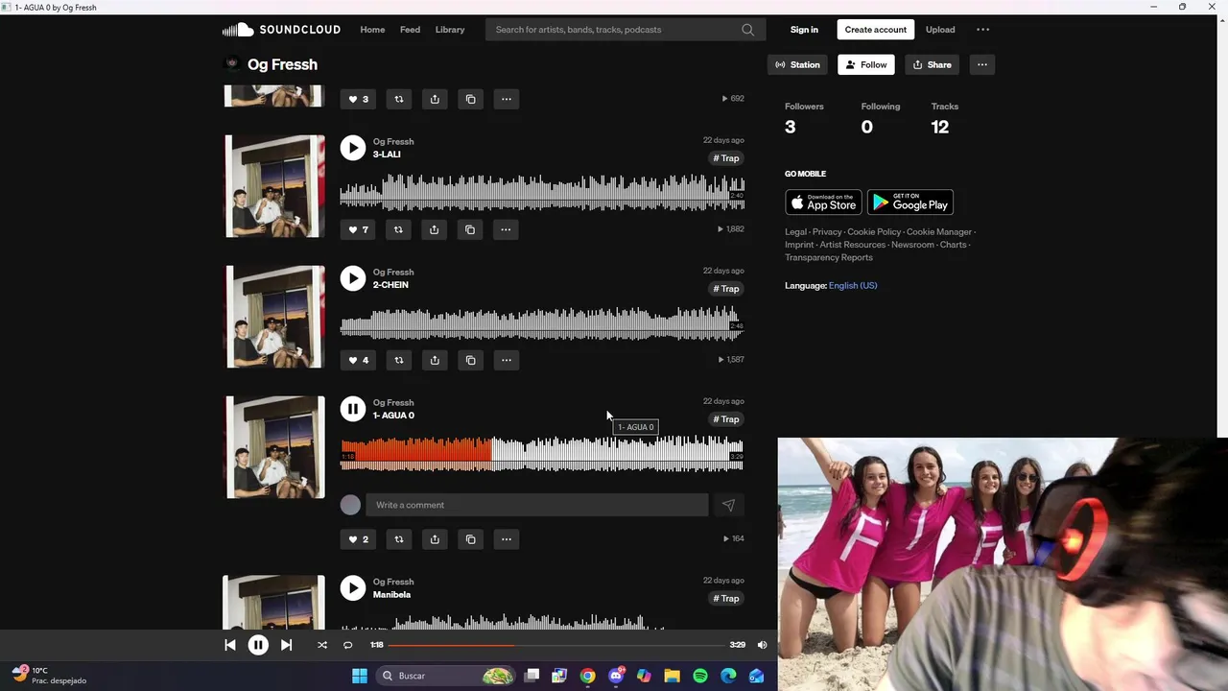This screenshot has width=1228, height=691.
Task: Focus the SoundCloud search field
Action: click(626, 30)
